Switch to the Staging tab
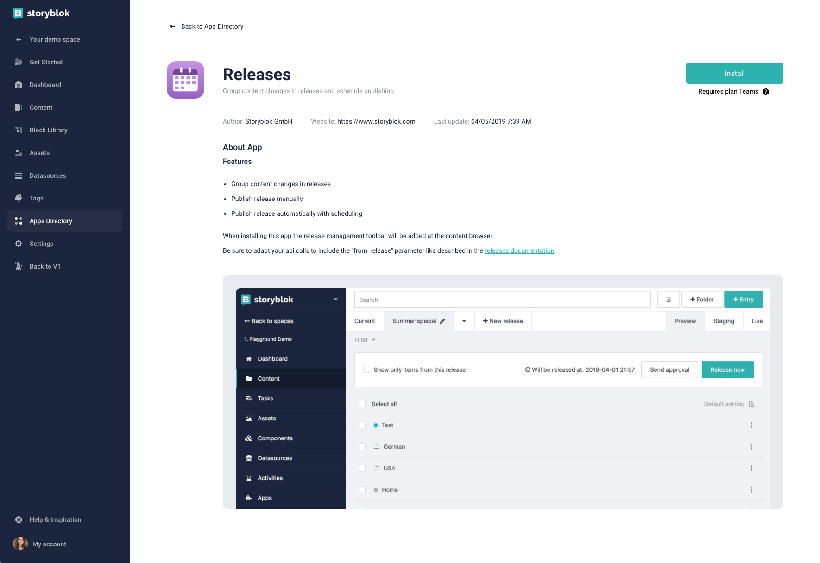This screenshot has height=563, width=820. 724,321
